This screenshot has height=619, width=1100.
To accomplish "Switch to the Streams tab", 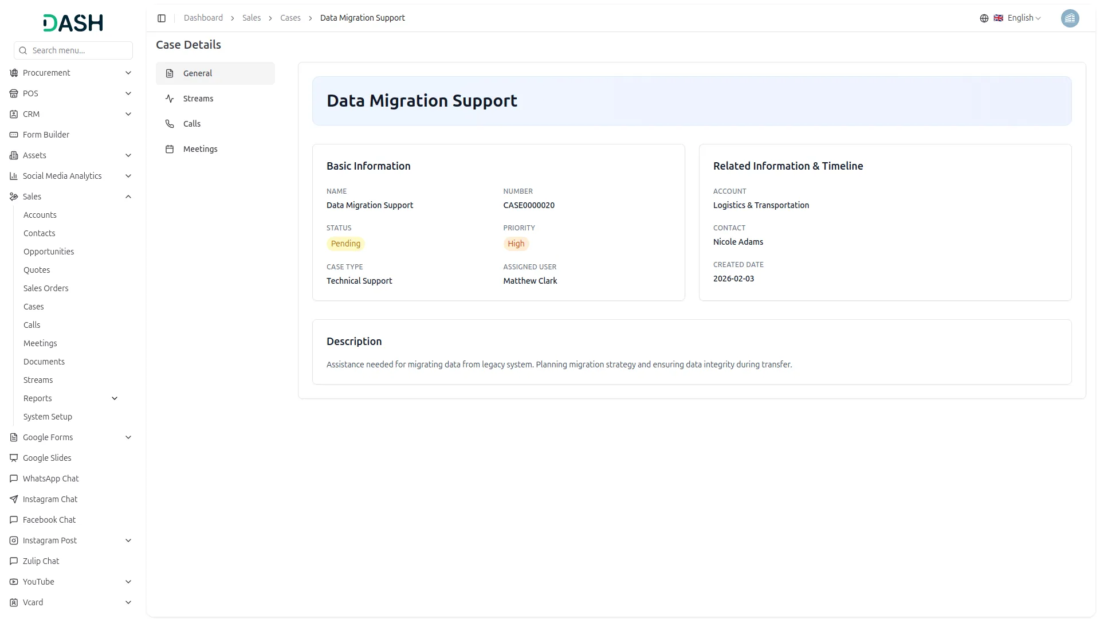I will pyautogui.click(x=215, y=99).
